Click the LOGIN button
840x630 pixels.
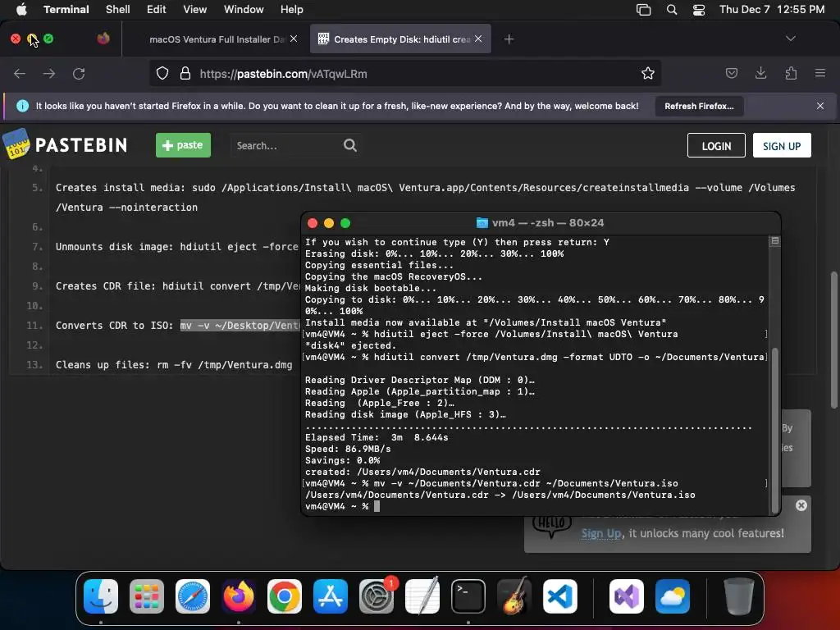pyautogui.click(x=716, y=146)
